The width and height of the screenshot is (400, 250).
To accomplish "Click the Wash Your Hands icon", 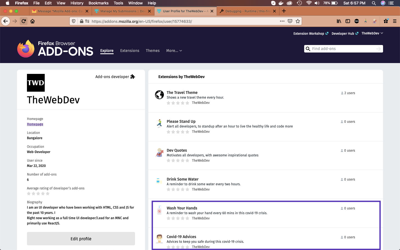I will [x=159, y=210].
